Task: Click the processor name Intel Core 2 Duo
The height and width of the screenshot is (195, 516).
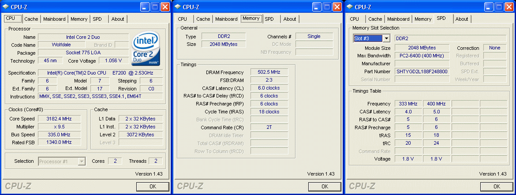Action: 83,37
